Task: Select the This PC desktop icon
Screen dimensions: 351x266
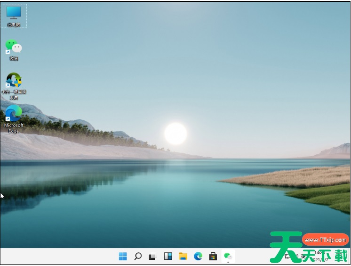Action: tap(14, 16)
